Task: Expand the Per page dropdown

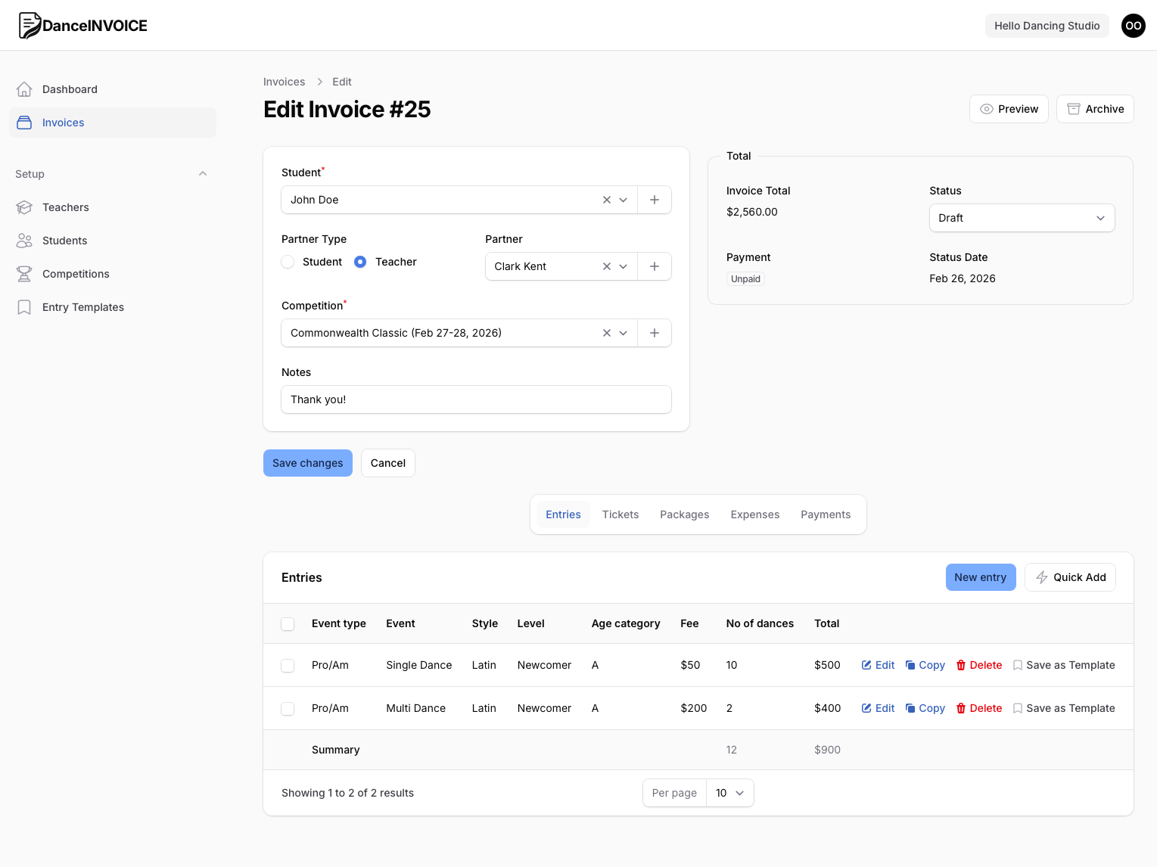Action: 729,793
